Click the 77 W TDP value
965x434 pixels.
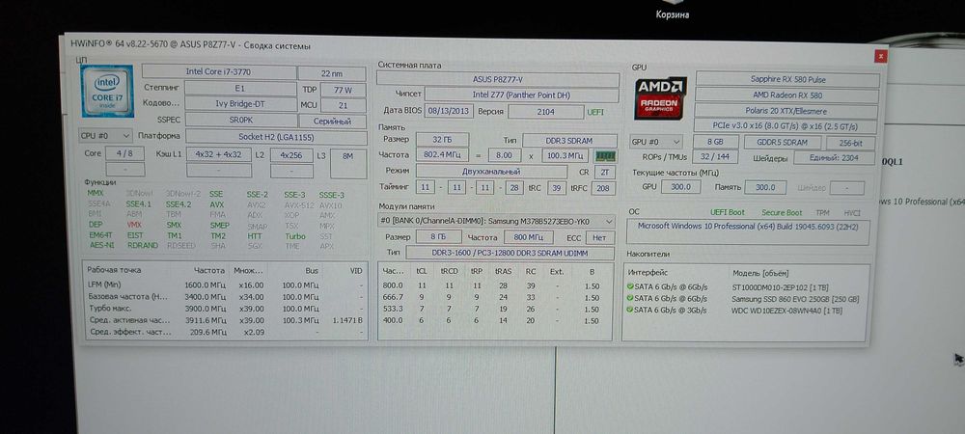coord(343,90)
